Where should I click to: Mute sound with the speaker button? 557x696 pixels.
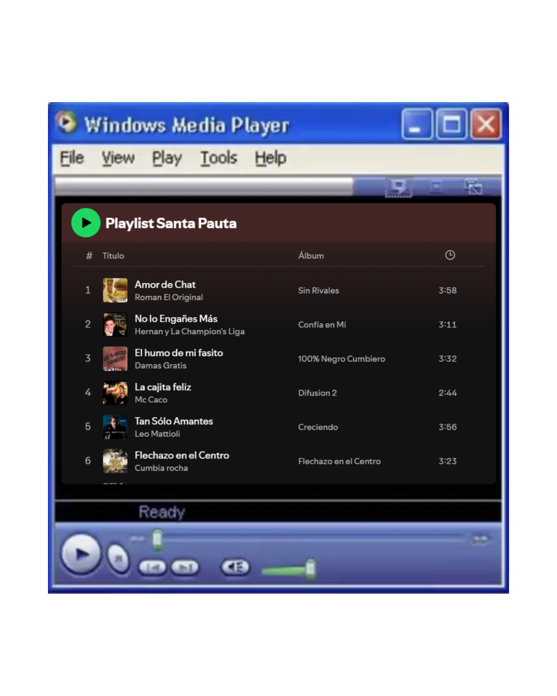235,567
